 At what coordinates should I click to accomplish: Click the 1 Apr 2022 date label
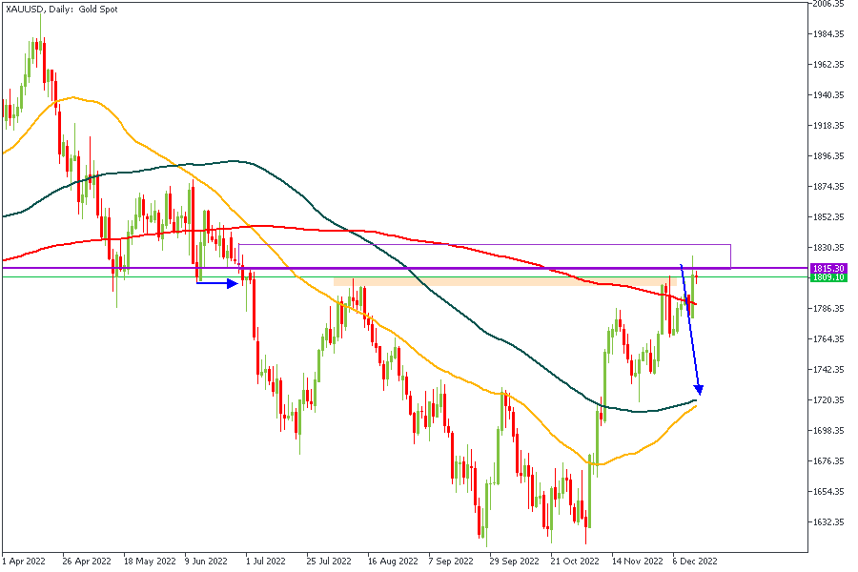coord(25,562)
